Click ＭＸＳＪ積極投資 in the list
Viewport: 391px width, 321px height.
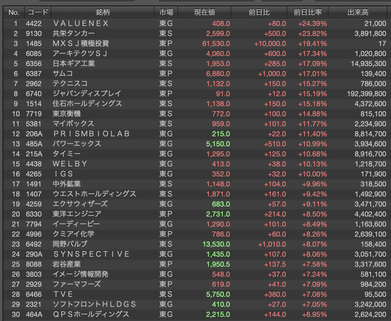tap(81, 44)
